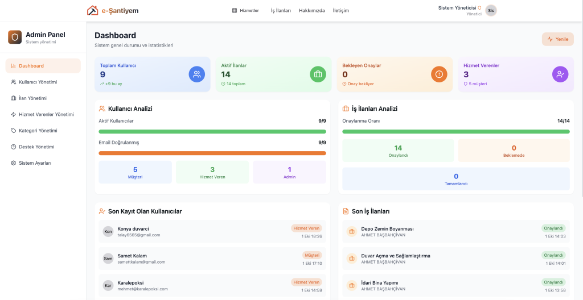Click the orange alert icon in Bekleyen Onaylar card
The height and width of the screenshot is (300, 583).
click(439, 74)
